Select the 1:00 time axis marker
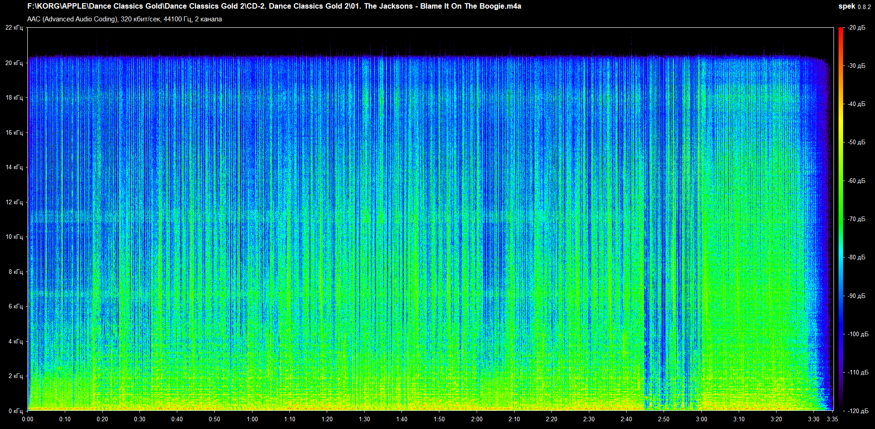The width and height of the screenshot is (875, 429). (252, 419)
